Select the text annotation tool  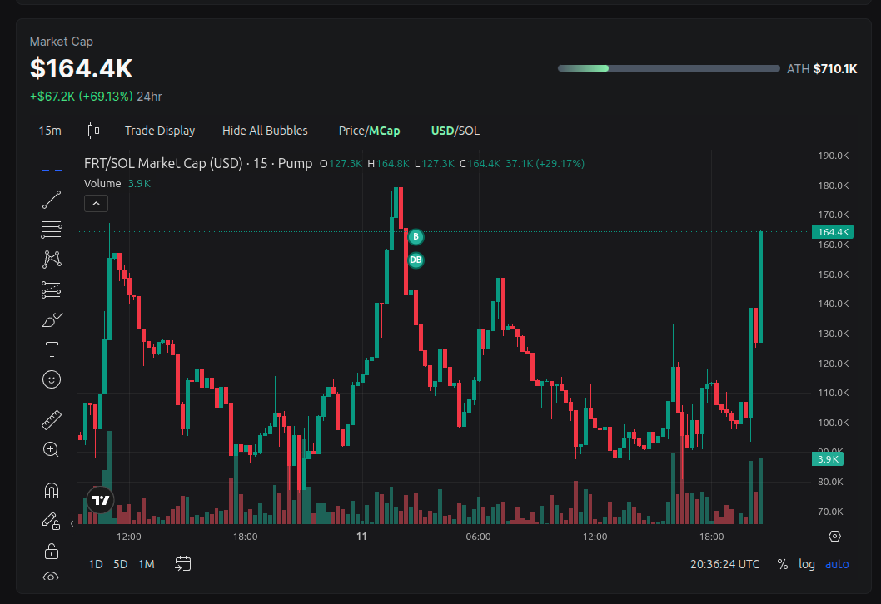(x=51, y=349)
